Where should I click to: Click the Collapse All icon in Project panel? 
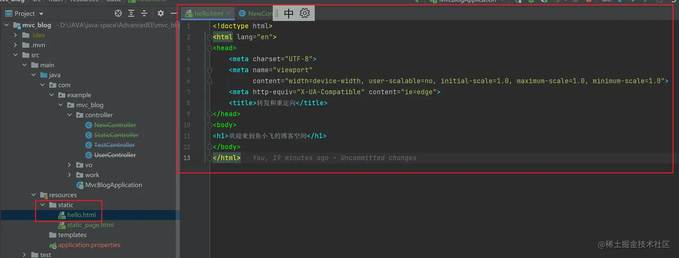coord(144,13)
